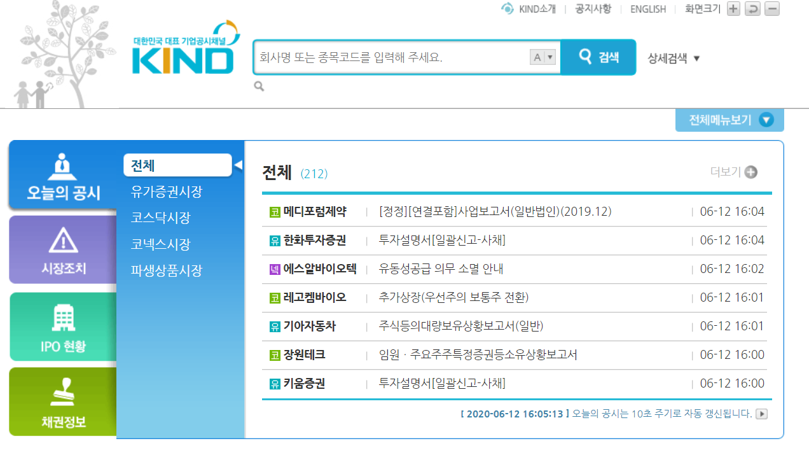Click the 검색 search button

pyautogui.click(x=598, y=57)
